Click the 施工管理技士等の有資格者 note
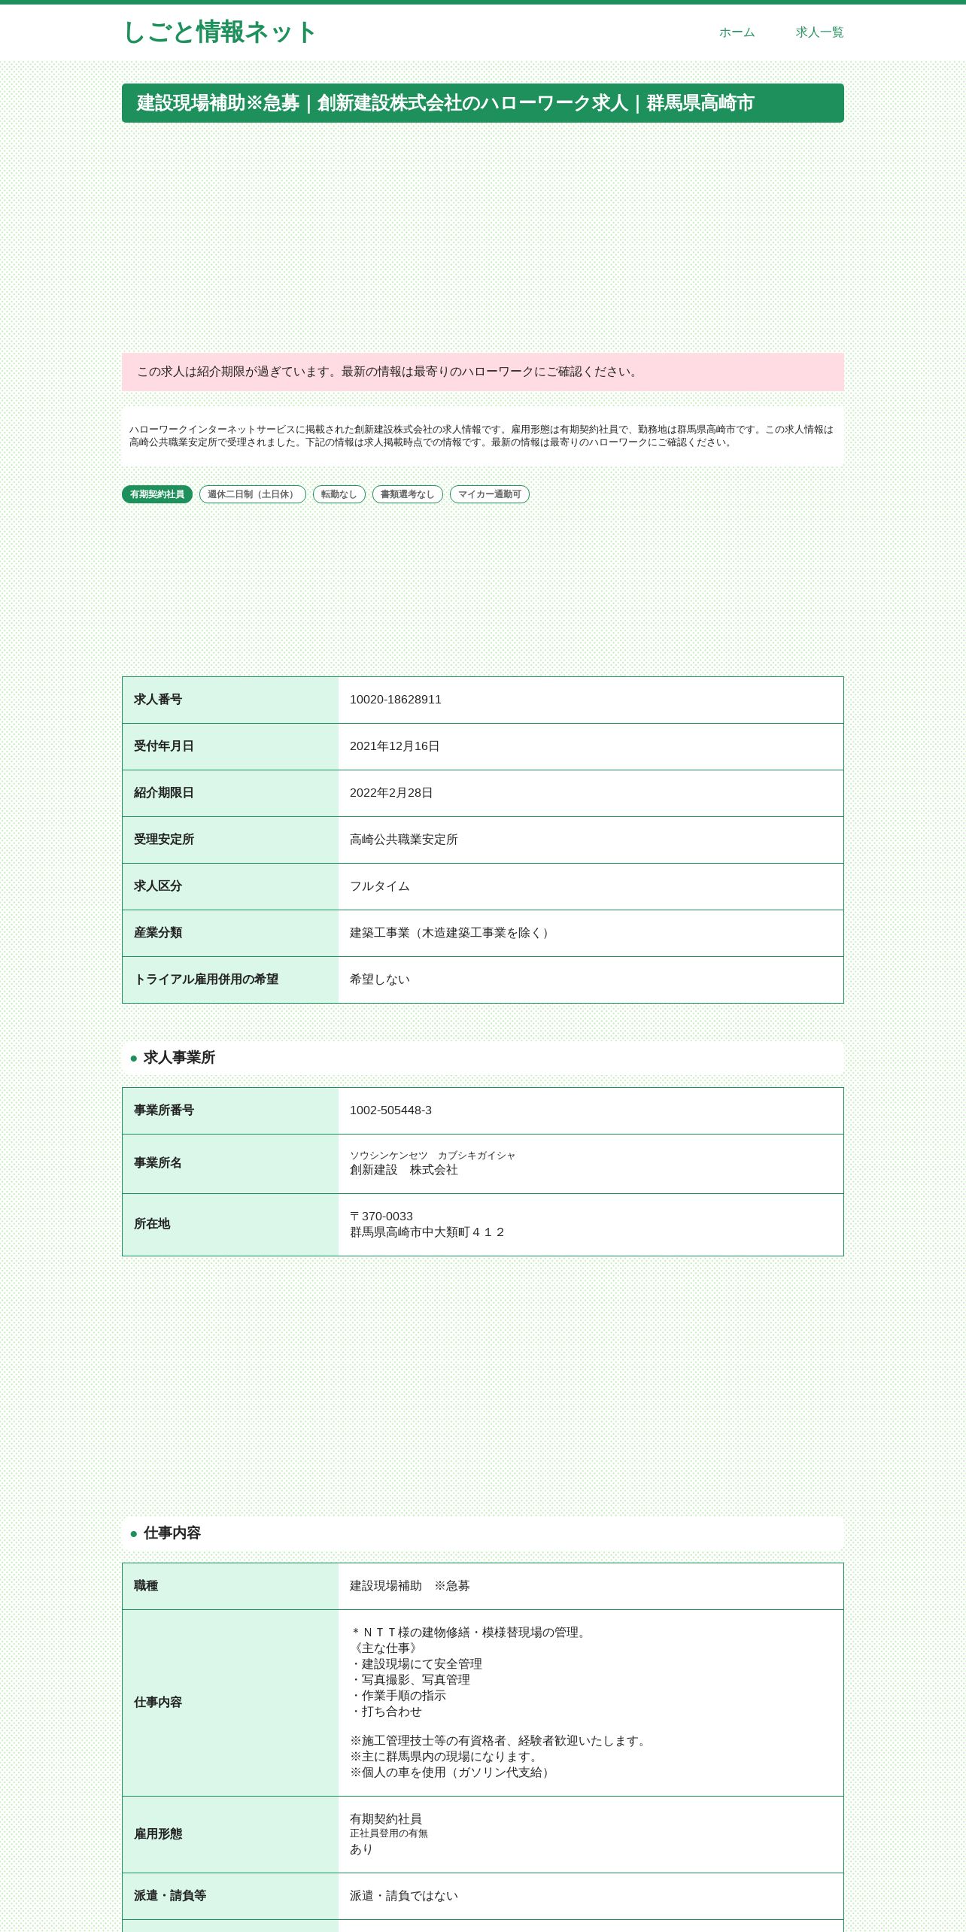The width and height of the screenshot is (966, 1932). point(500,1741)
